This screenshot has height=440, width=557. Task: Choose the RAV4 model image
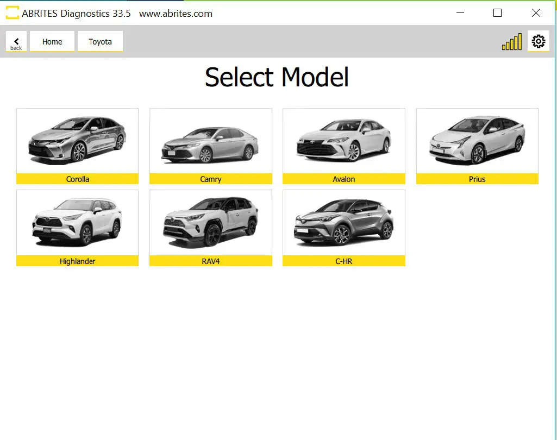pos(210,223)
